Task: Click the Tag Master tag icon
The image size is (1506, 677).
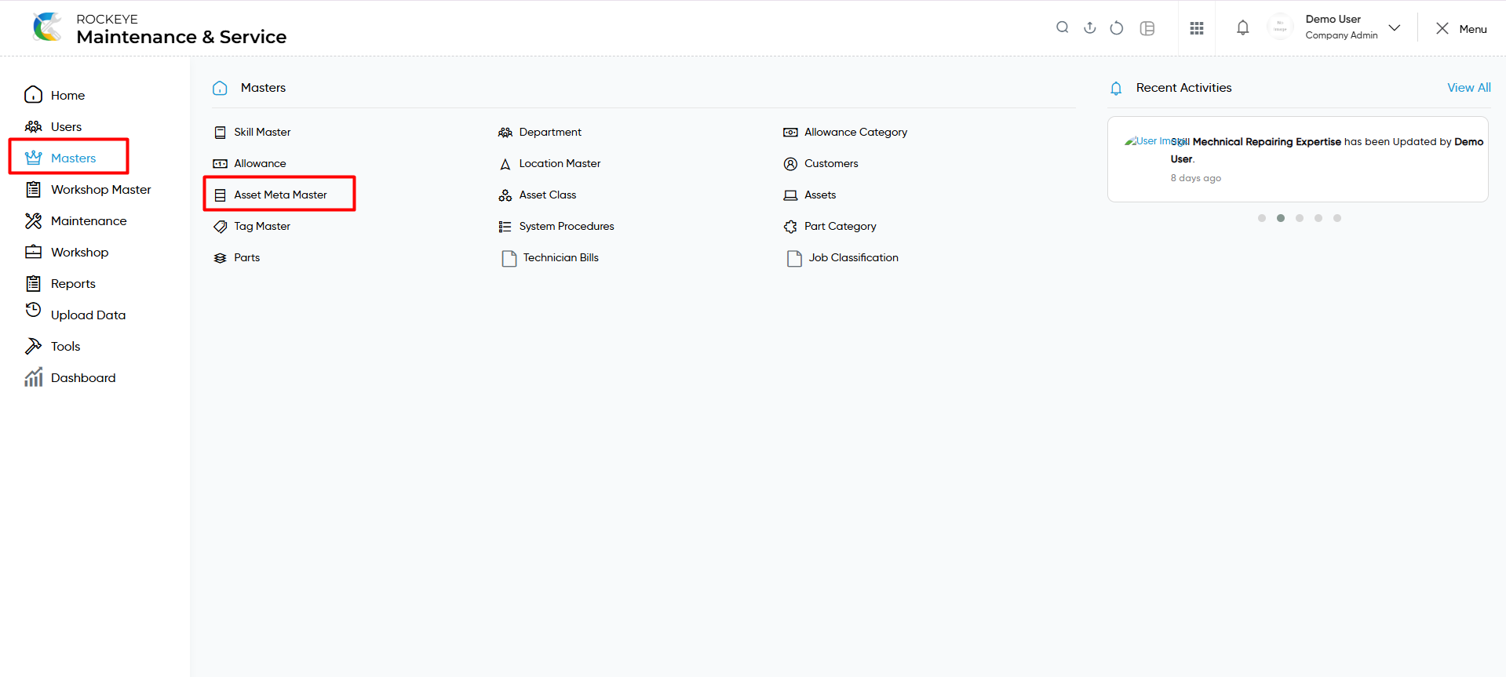Action: pos(221,226)
